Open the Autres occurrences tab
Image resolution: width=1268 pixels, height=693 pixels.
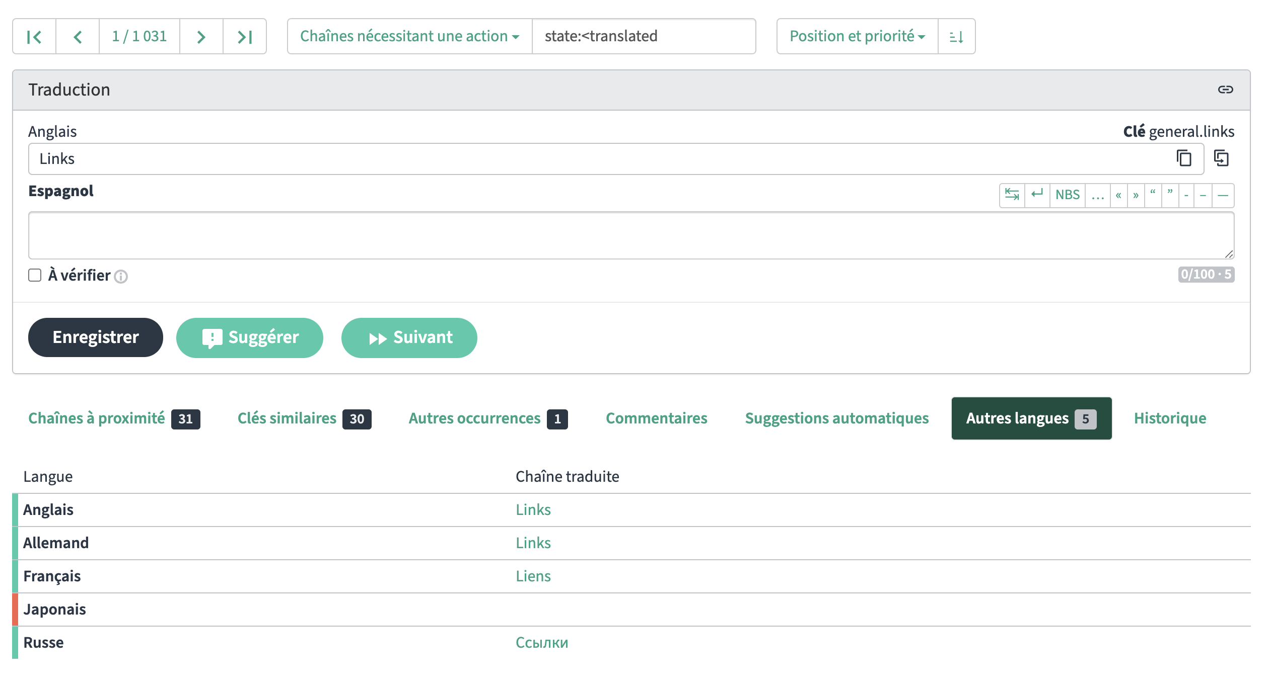[488, 418]
